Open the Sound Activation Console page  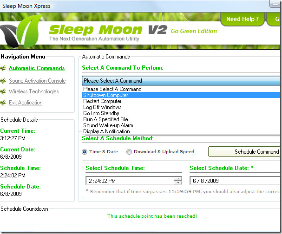[x=37, y=81]
